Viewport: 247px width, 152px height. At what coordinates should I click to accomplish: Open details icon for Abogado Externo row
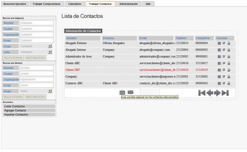click(219, 43)
